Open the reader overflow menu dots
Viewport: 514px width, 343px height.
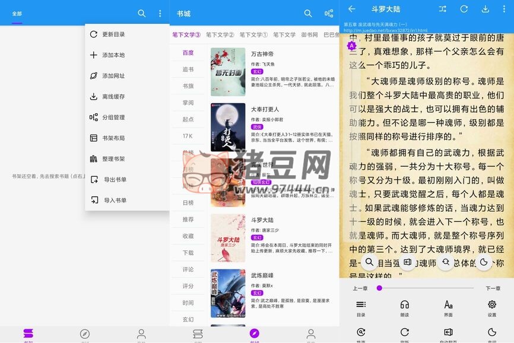pos(504,9)
